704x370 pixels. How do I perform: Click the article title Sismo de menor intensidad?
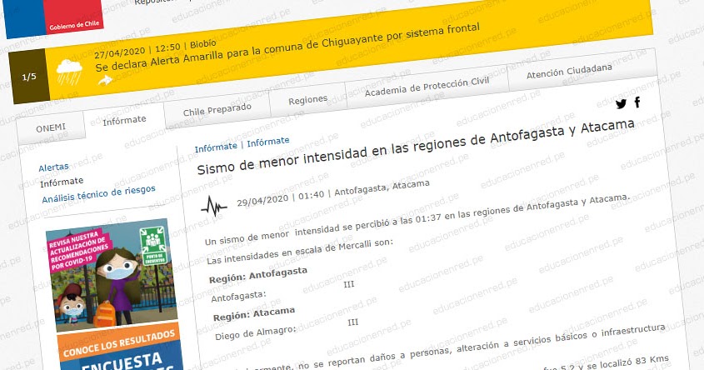pyautogui.click(x=416, y=147)
